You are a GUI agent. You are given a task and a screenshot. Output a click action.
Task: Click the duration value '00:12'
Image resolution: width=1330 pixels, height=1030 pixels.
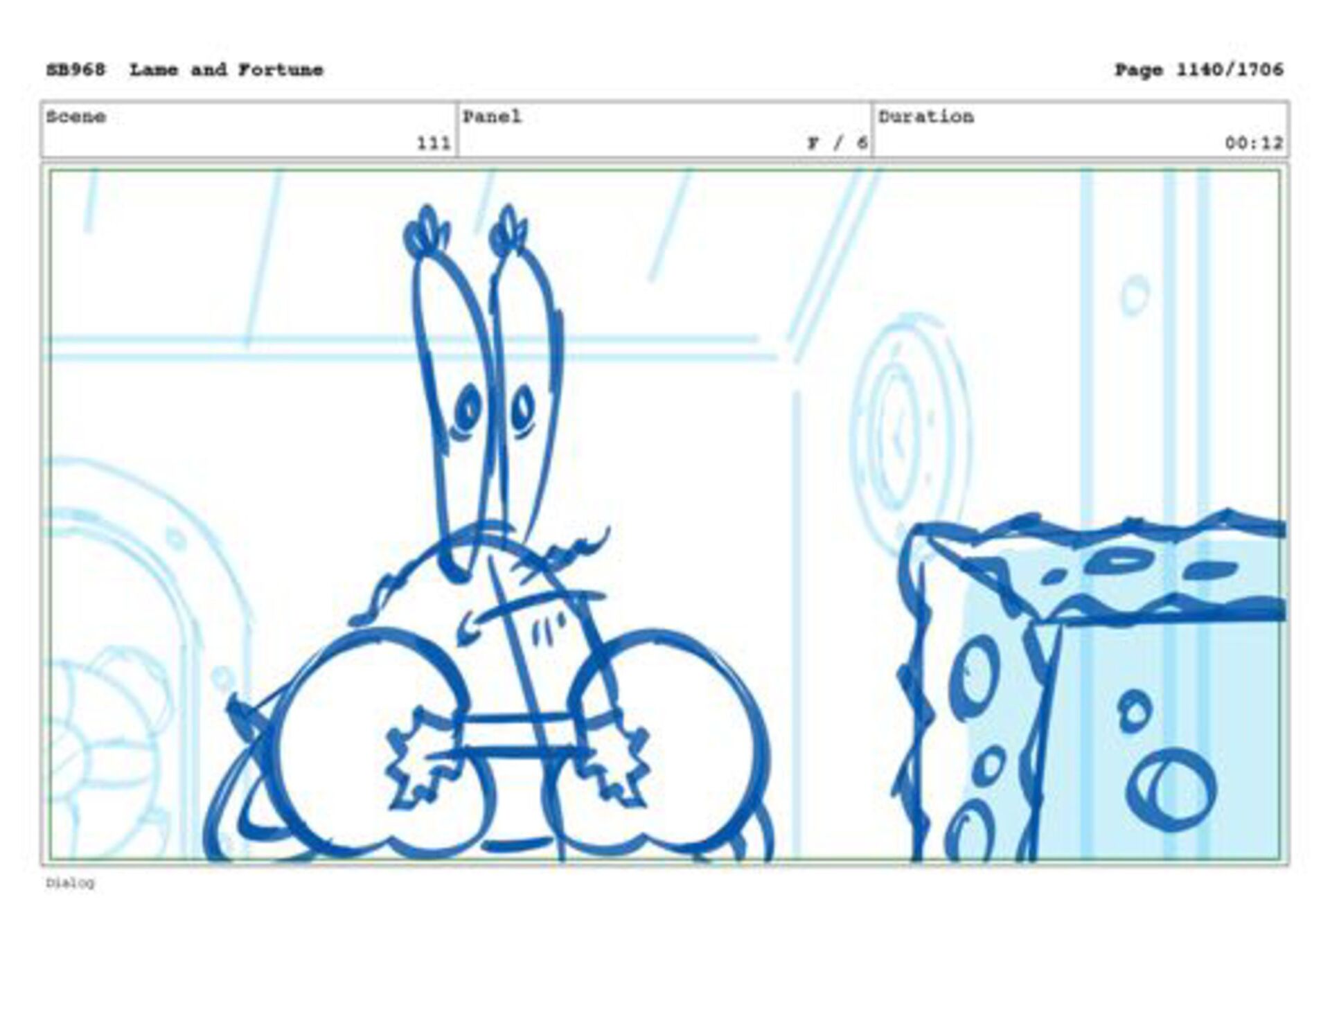1254,143
